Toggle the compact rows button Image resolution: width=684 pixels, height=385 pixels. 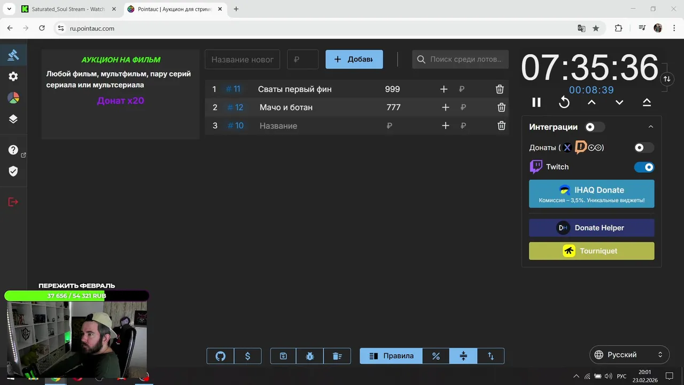463,356
